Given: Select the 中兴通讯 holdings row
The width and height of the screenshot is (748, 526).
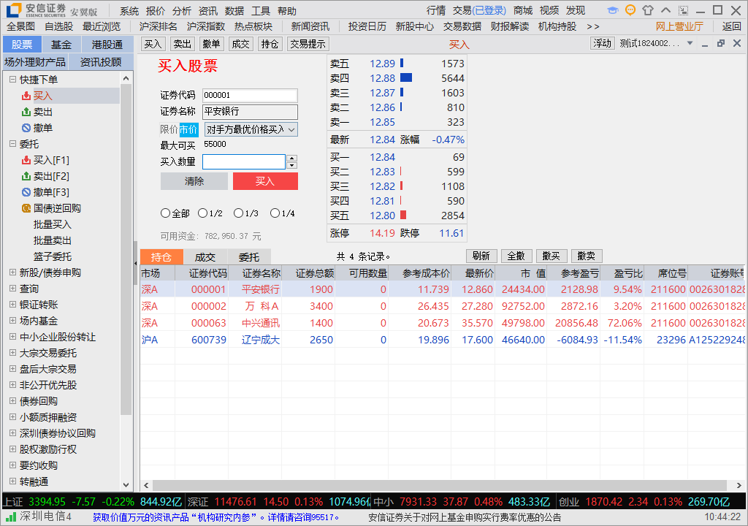Looking at the screenshot, I should [x=442, y=323].
